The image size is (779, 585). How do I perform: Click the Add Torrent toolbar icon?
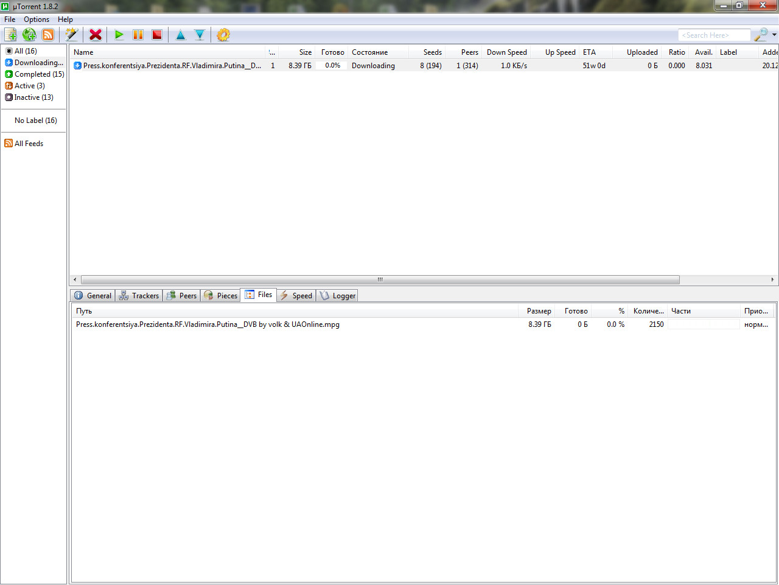(x=10, y=35)
